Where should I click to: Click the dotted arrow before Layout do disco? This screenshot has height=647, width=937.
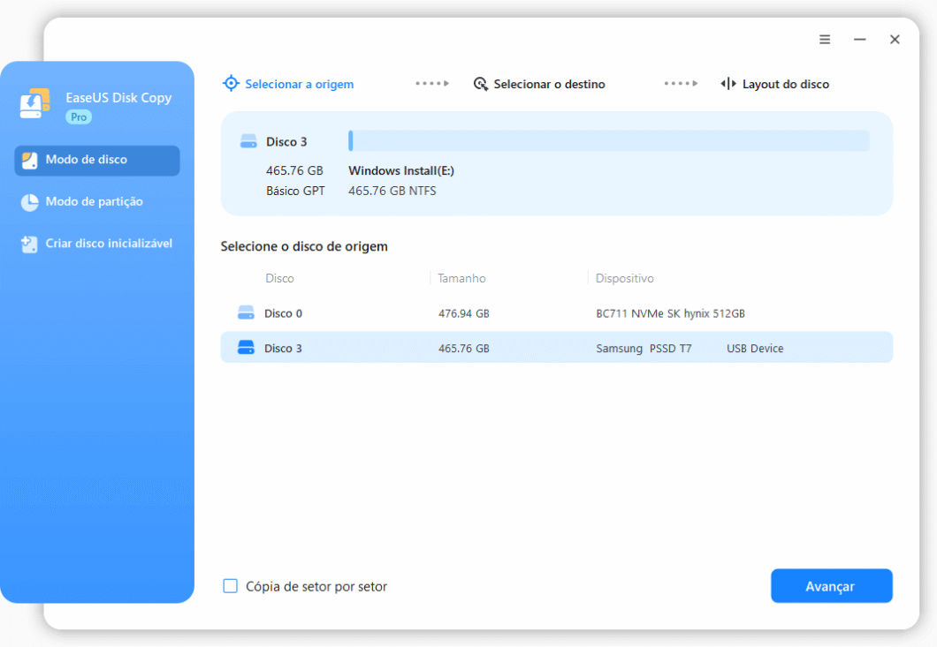point(681,83)
